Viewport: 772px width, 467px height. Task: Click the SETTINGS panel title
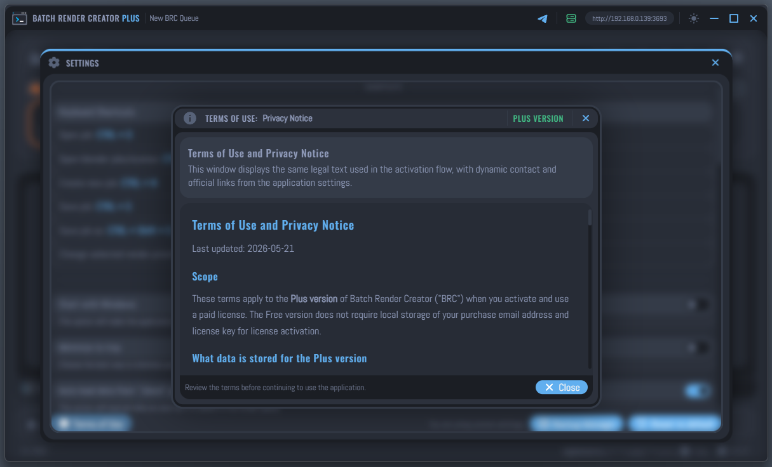click(x=83, y=63)
